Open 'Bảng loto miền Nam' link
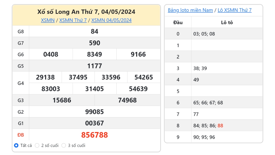This screenshot has width=275, height=155. click(x=190, y=10)
